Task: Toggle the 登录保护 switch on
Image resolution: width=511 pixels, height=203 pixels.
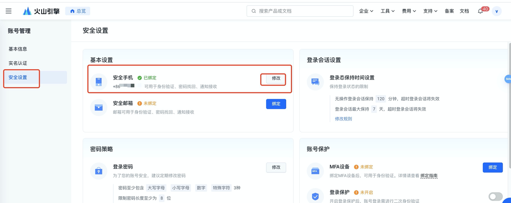Action: tap(495, 196)
